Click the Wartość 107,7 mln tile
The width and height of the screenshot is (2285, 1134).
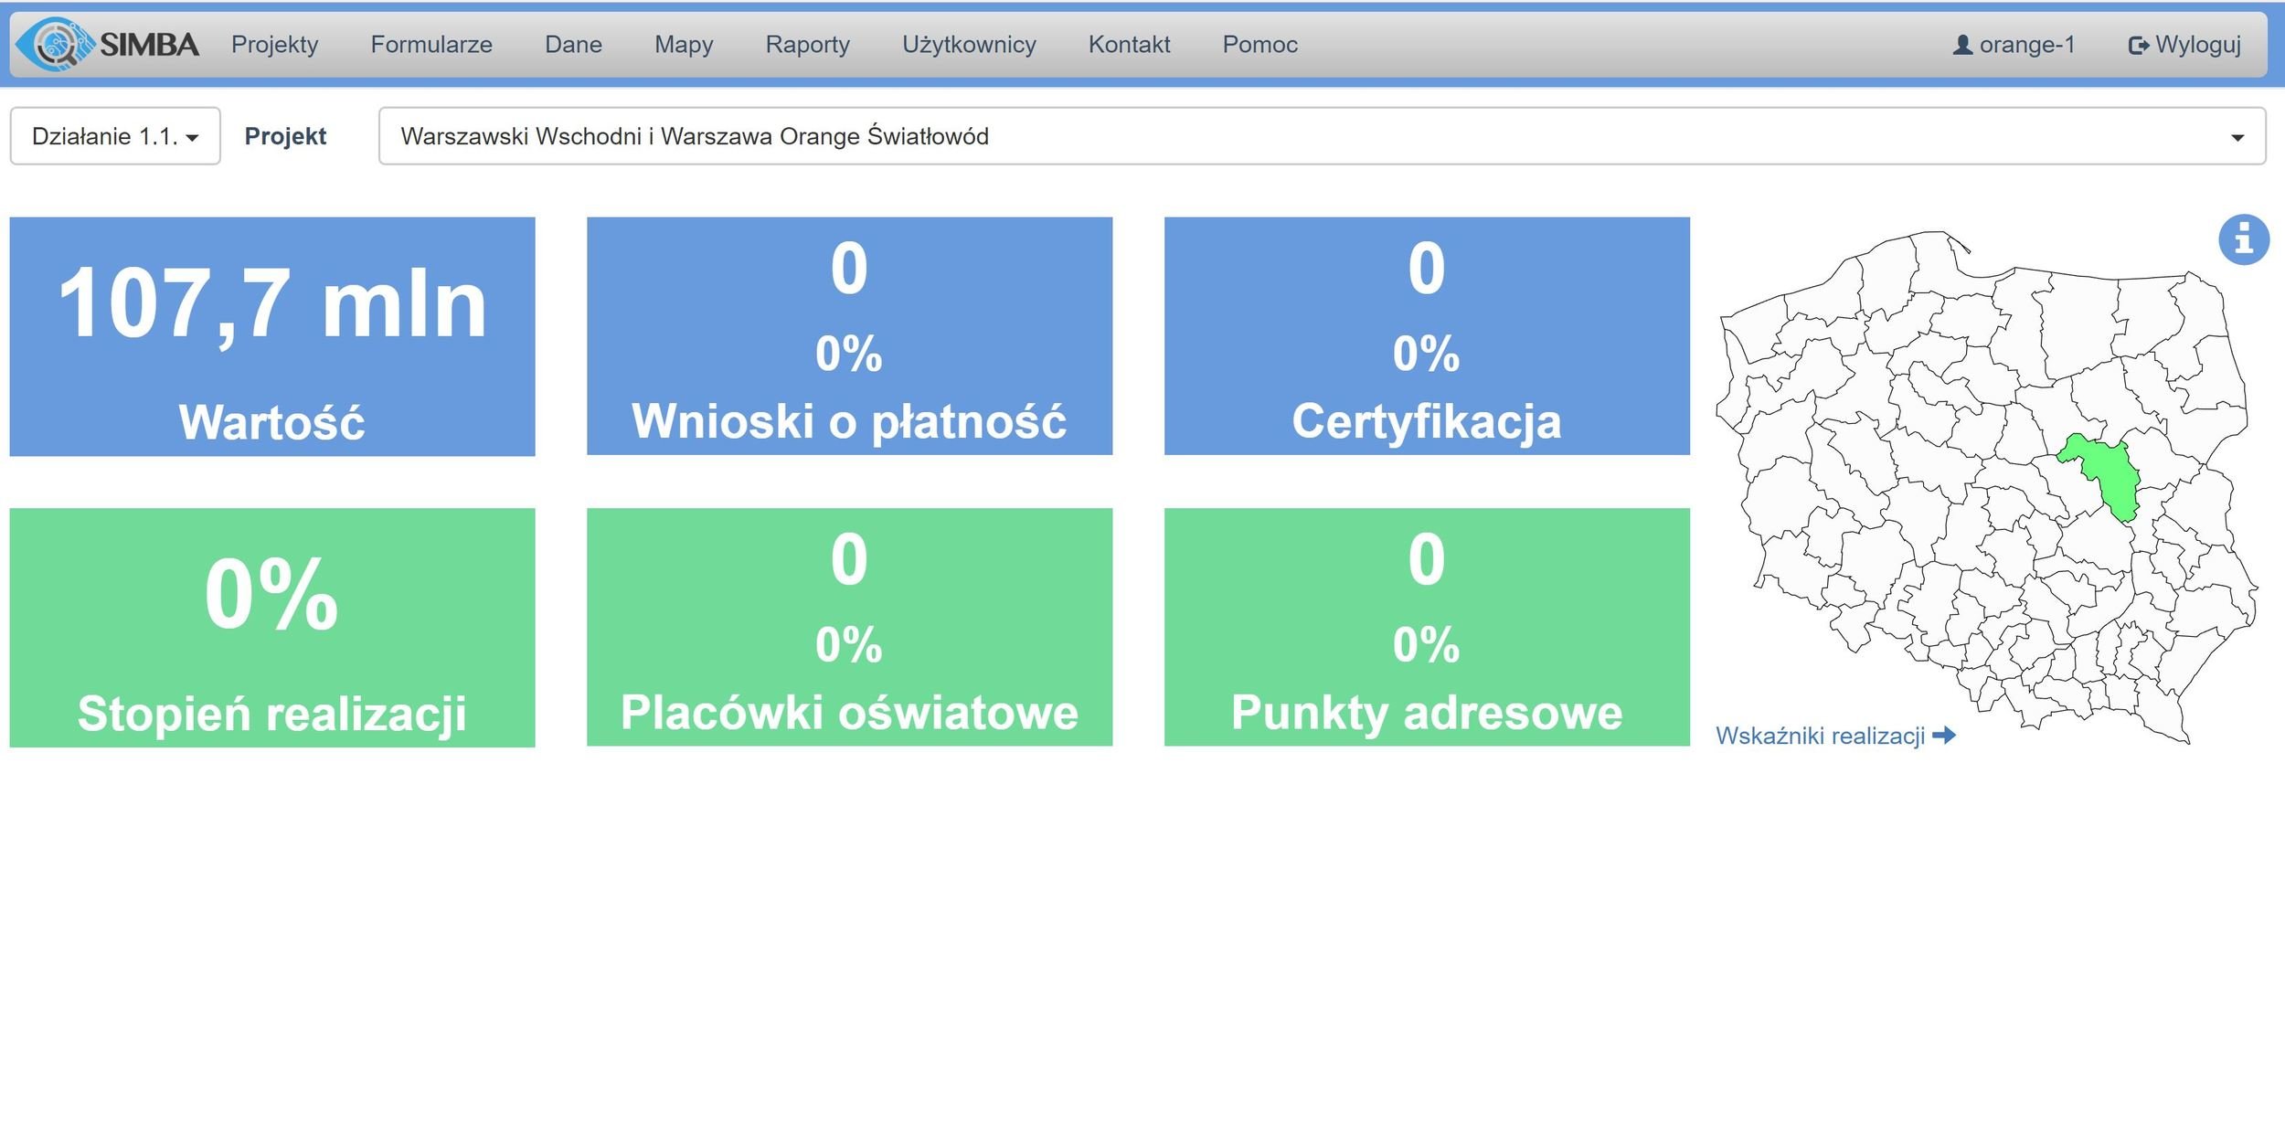(x=271, y=336)
